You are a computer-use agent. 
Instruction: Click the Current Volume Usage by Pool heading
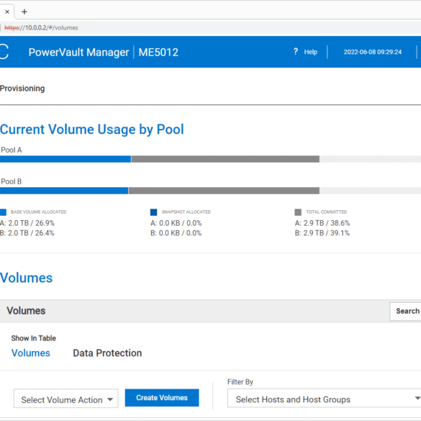[92, 130]
